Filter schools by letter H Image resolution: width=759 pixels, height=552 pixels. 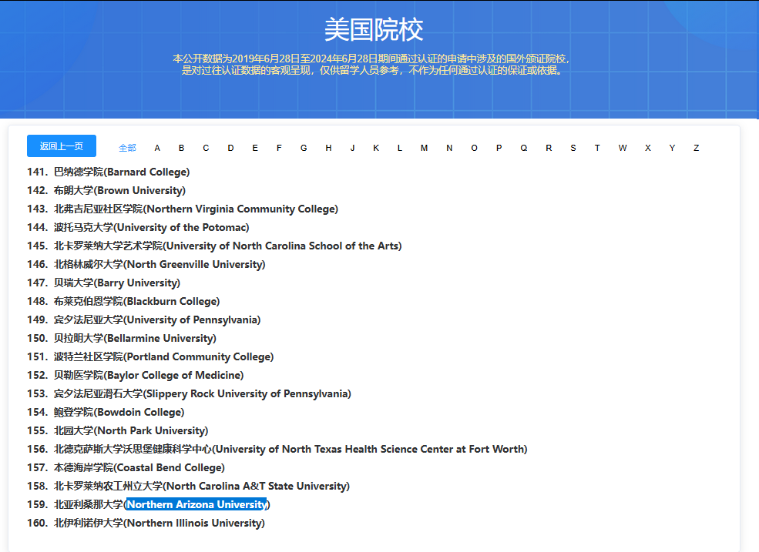(x=329, y=148)
